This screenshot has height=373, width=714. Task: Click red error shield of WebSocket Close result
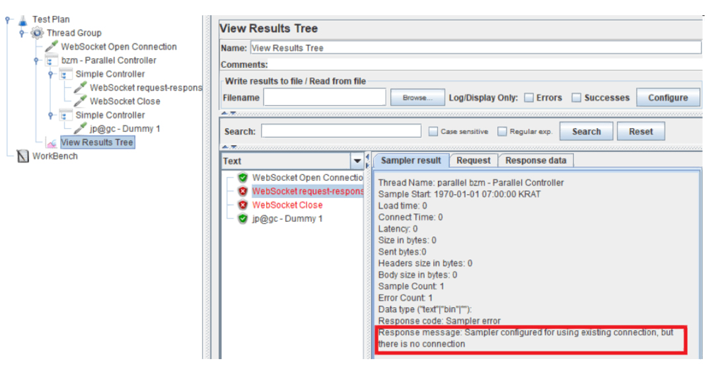click(242, 205)
